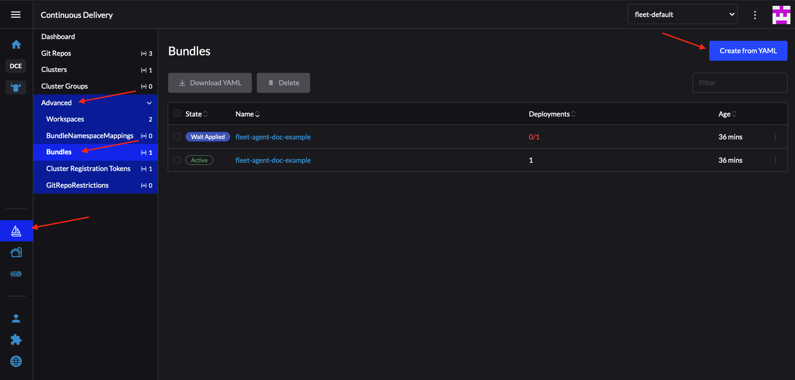795x380 pixels.
Task: Tick the select-all checkbox in table header
Action: (x=177, y=113)
